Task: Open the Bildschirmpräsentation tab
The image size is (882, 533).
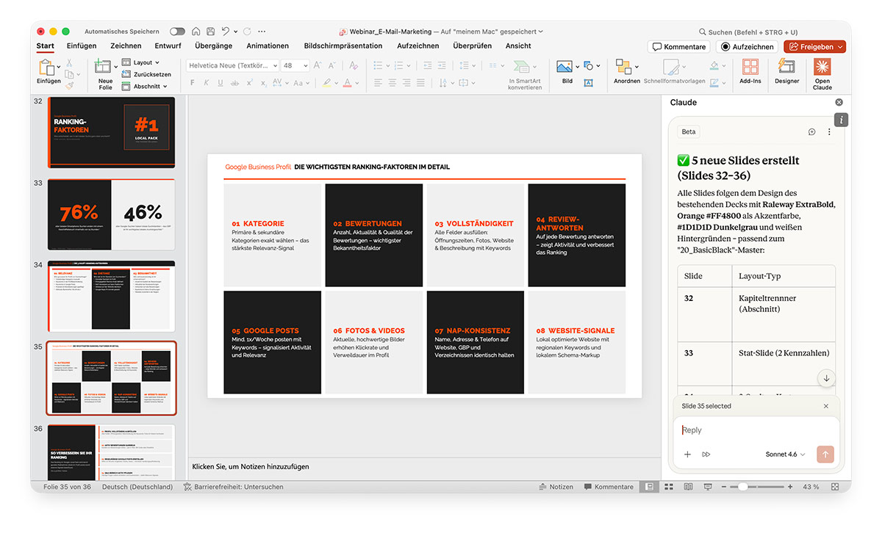Action: pyautogui.click(x=343, y=46)
